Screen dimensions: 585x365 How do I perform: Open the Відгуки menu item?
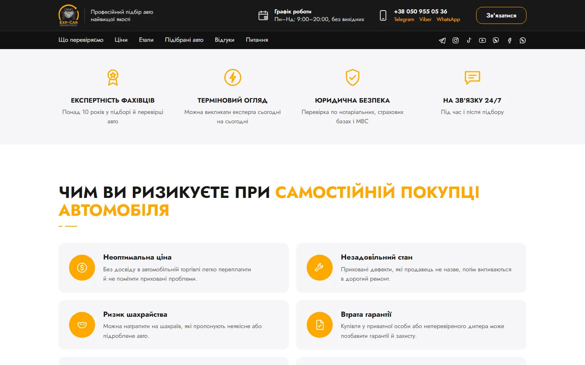point(225,40)
